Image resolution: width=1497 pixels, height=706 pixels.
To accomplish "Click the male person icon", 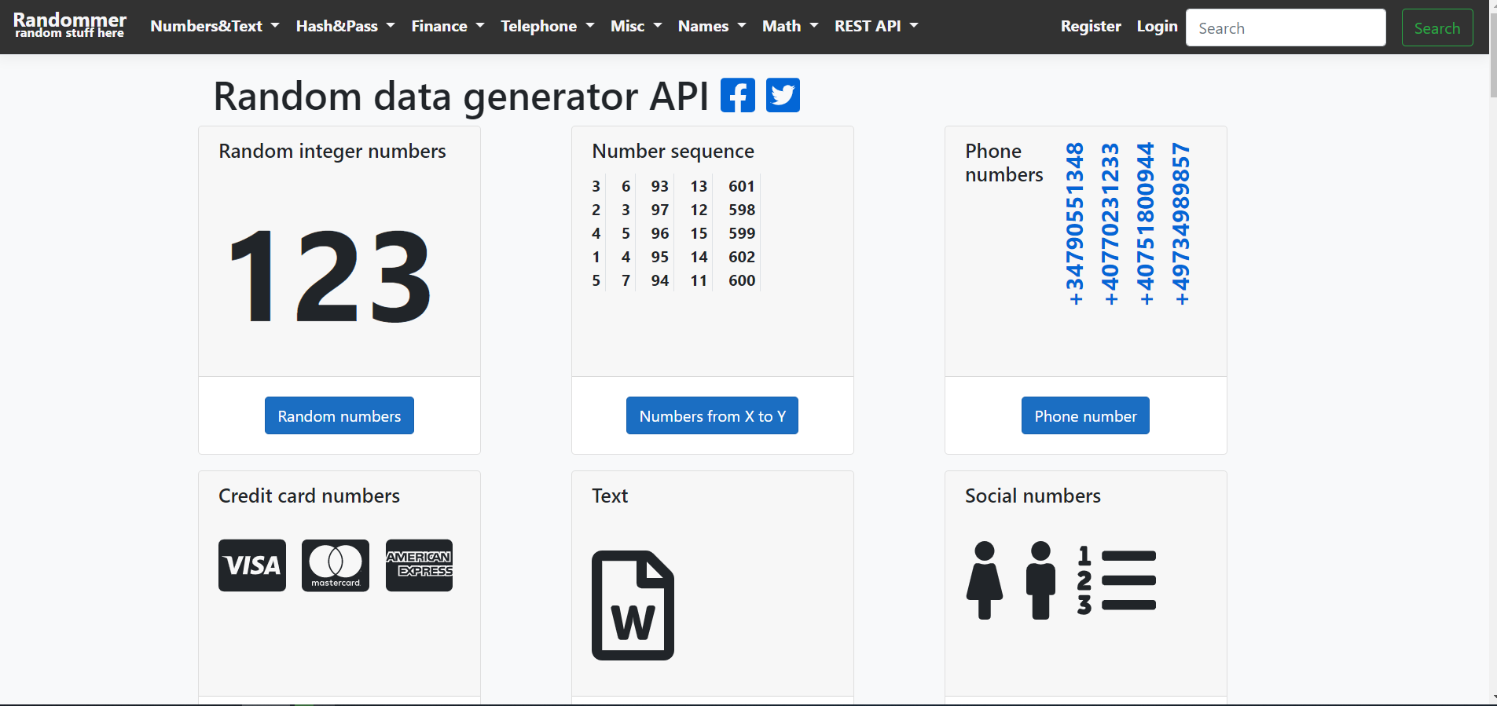I will pos(1040,580).
